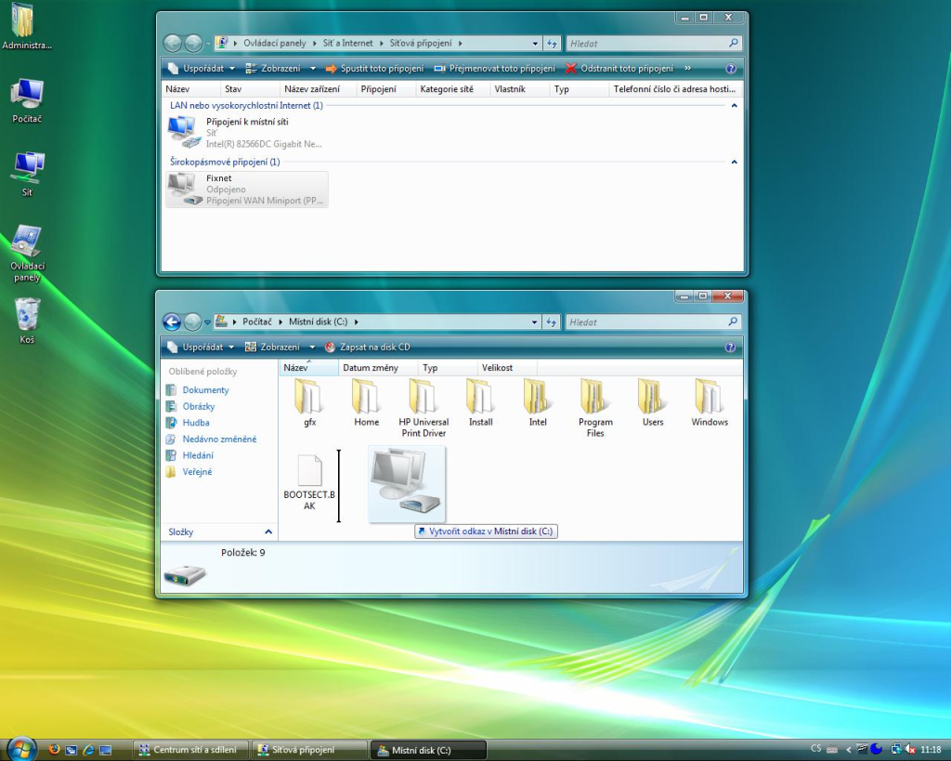This screenshot has height=761, width=951.
Task: Click the muted volume tray icon
Action: click(910, 750)
